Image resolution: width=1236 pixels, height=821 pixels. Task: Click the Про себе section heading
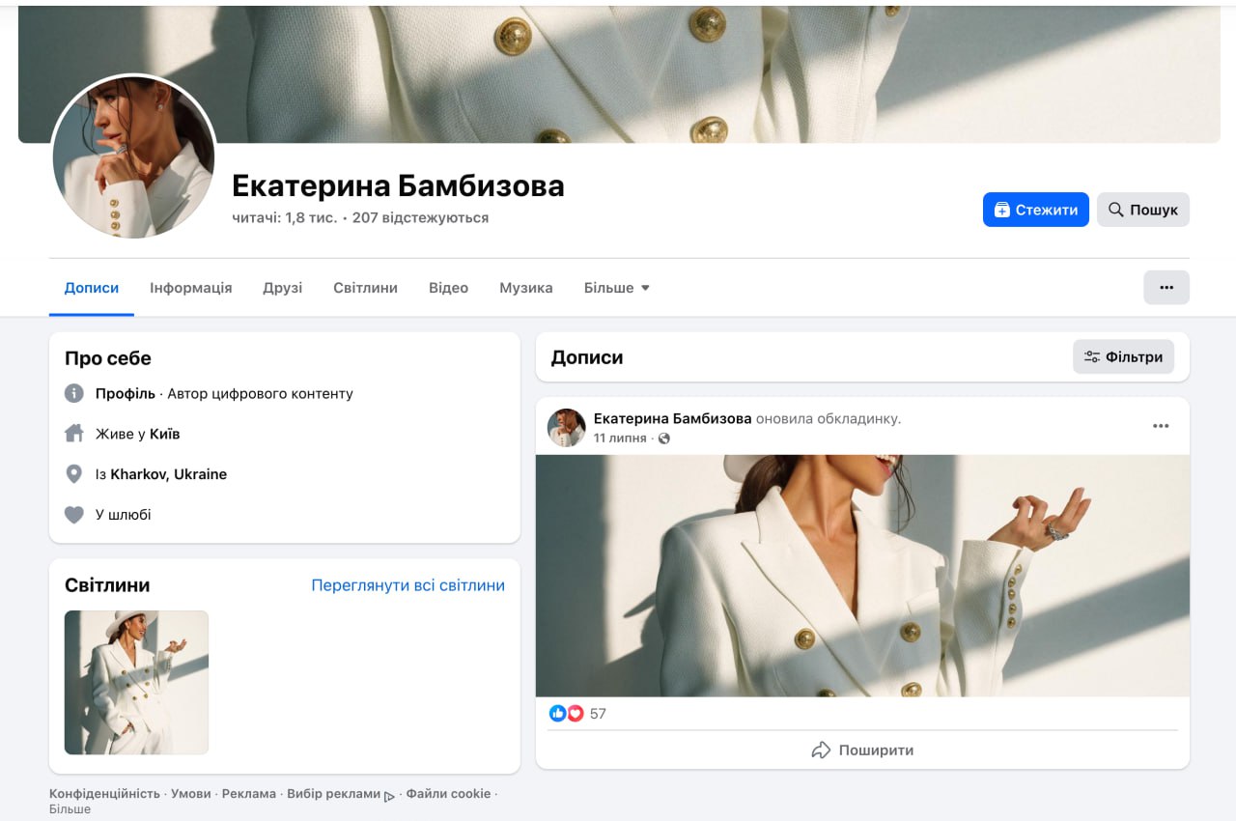pyautogui.click(x=108, y=358)
